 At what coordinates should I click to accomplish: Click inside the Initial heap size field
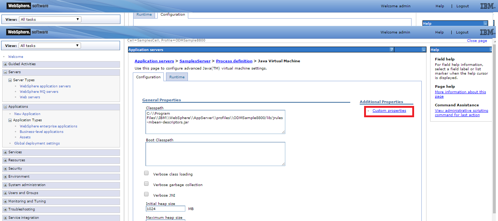click(165, 209)
